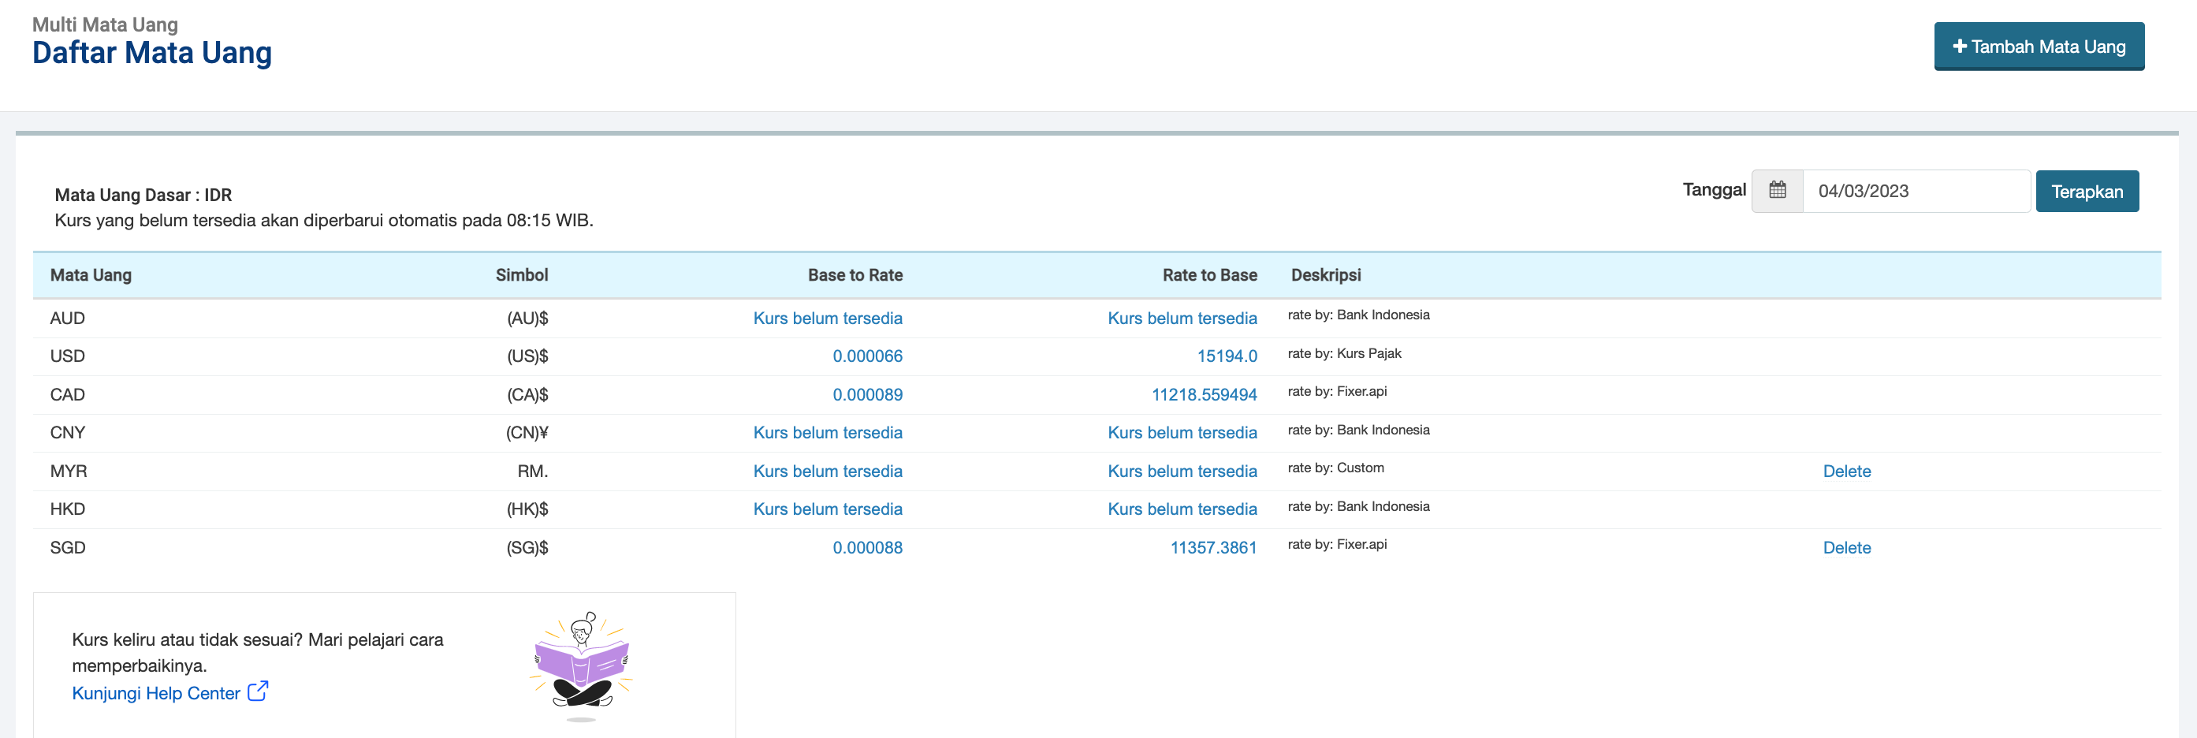Open the Kunjungi Help Center link

coord(156,693)
